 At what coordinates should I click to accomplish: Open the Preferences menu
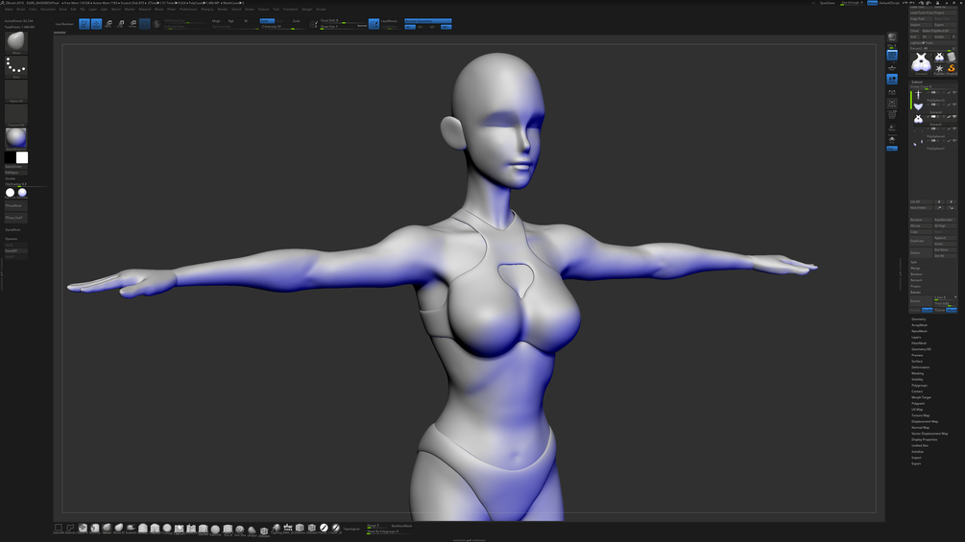(188, 10)
